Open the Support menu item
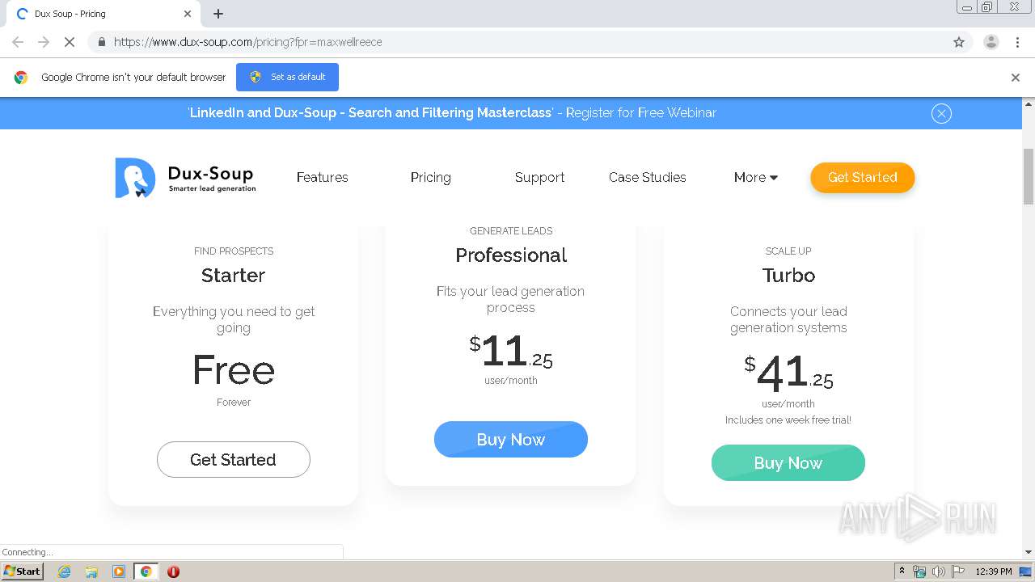The height and width of the screenshot is (582, 1035). pyautogui.click(x=539, y=178)
